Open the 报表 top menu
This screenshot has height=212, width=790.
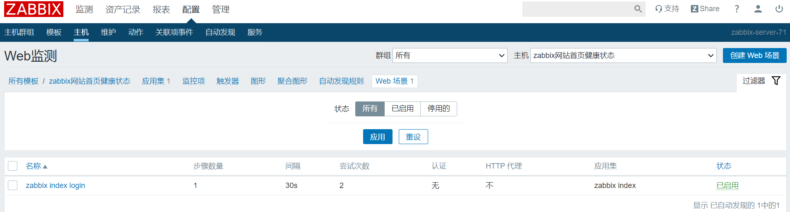click(x=161, y=9)
